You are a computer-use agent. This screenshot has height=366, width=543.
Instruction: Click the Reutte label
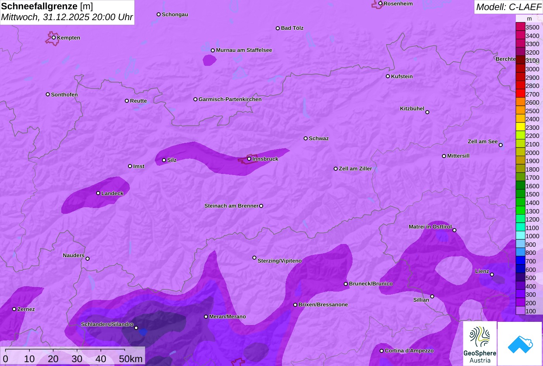coord(138,101)
